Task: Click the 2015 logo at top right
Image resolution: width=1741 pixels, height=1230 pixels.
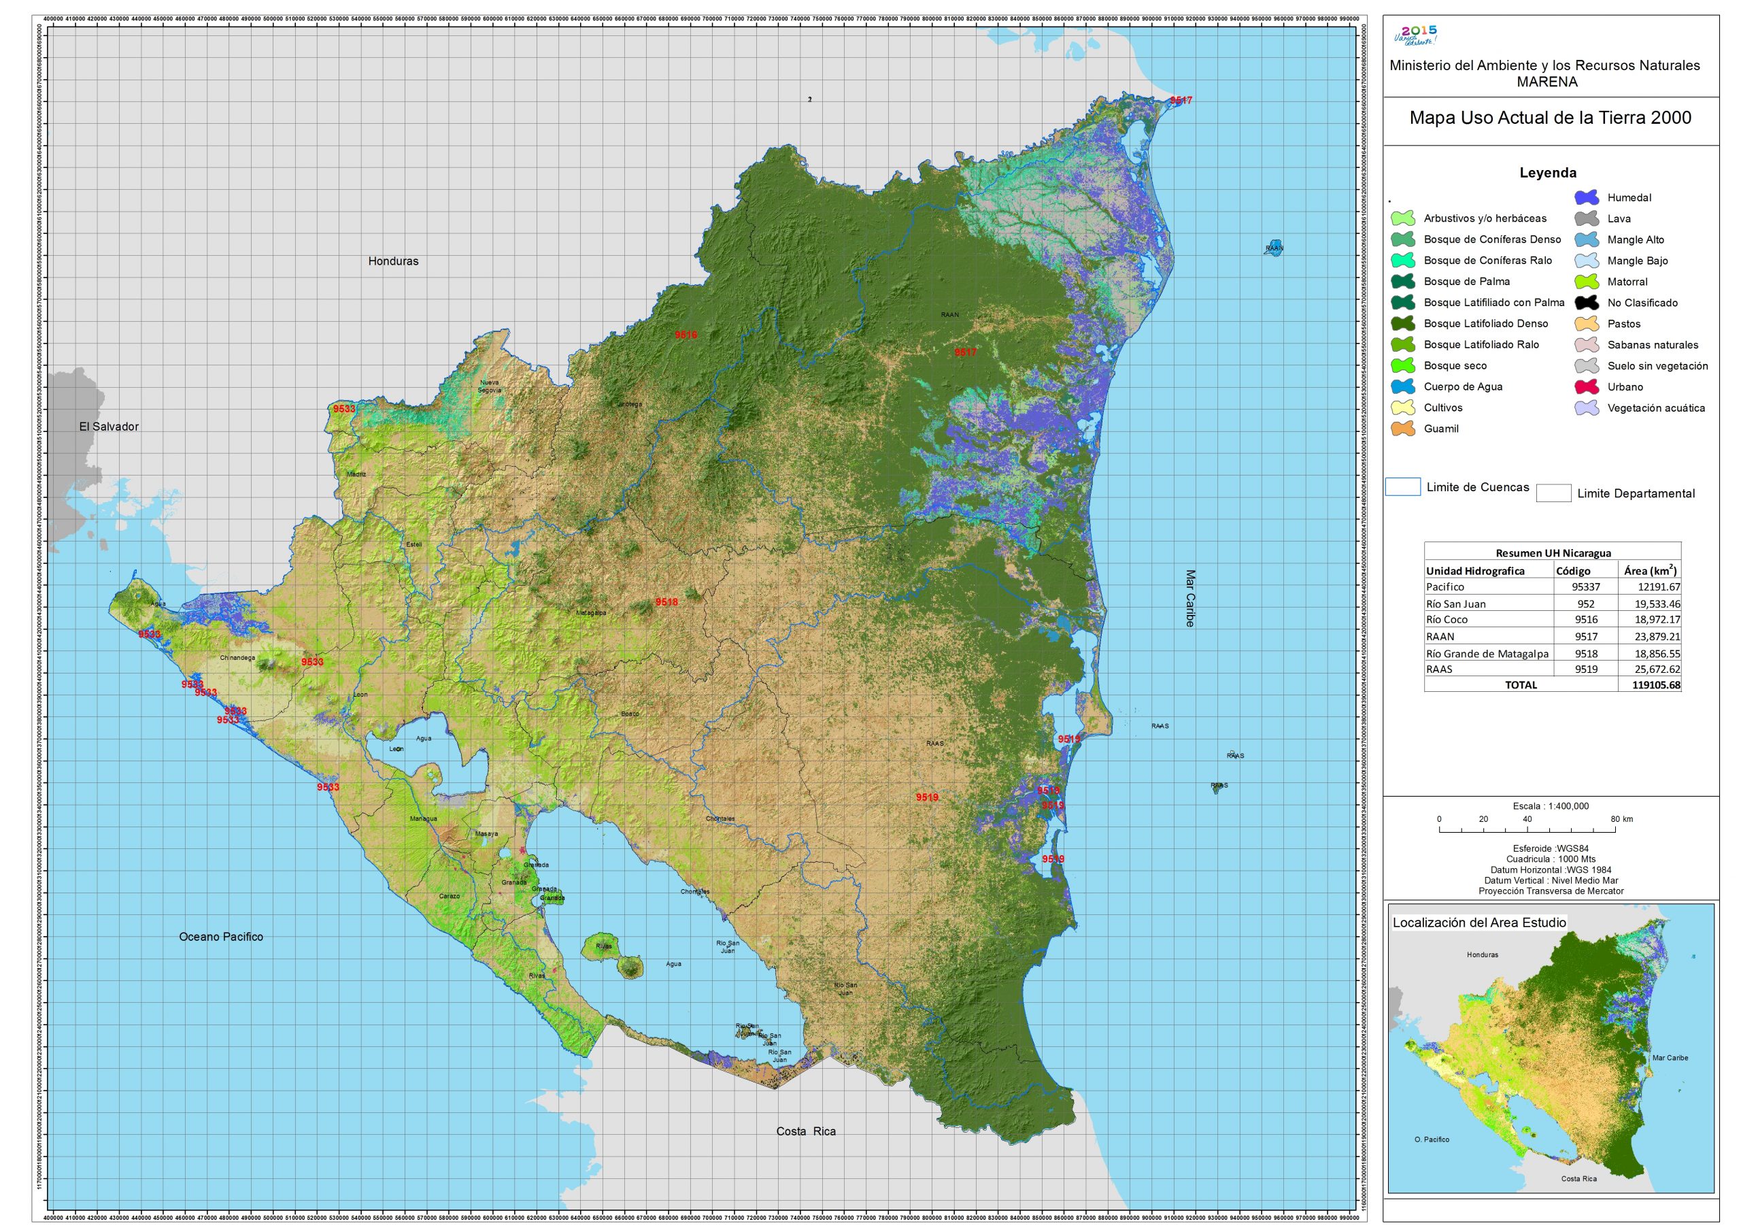Action: 1415,34
